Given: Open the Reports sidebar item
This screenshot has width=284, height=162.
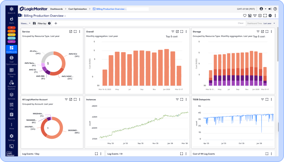Looking at the screenshot, I should tap(11, 116).
